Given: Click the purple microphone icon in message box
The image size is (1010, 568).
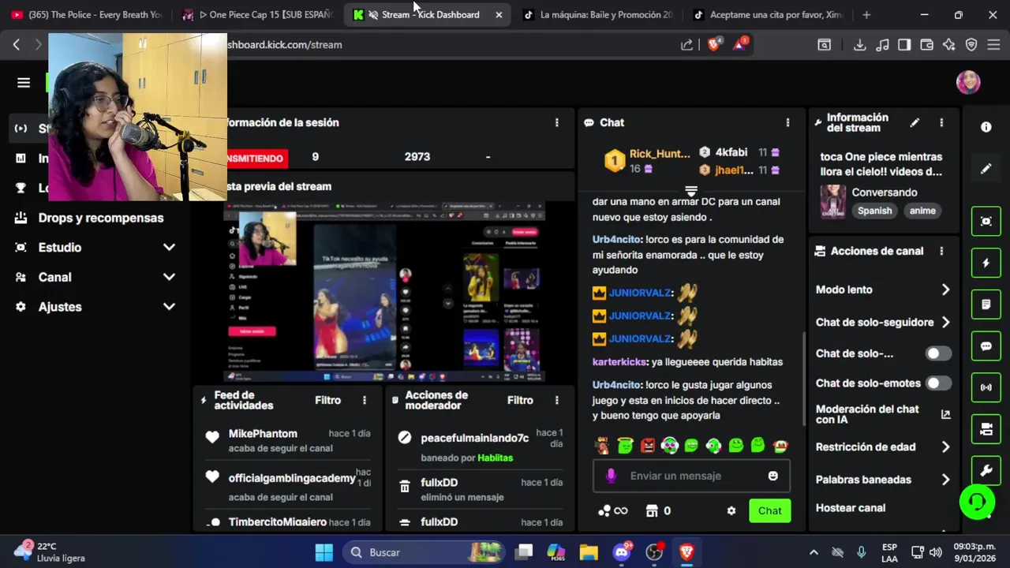Looking at the screenshot, I should coord(611,476).
